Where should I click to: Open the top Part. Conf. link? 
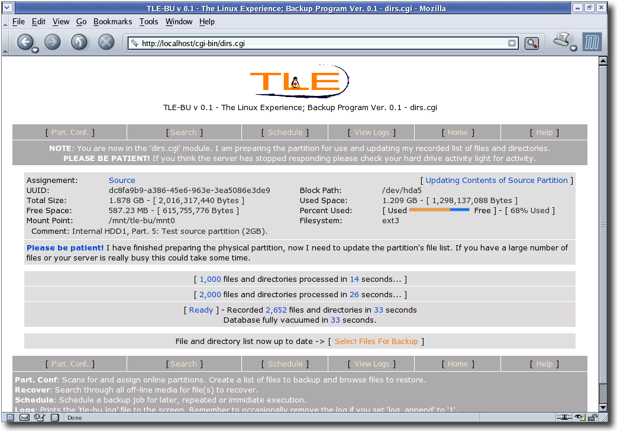click(x=70, y=133)
